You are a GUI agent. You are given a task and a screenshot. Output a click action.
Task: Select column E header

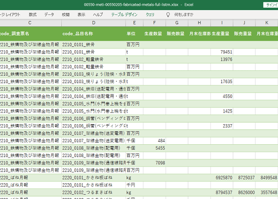pyautogui.click(x=134, y=23)
